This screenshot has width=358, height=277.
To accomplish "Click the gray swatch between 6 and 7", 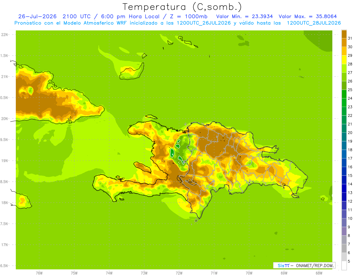I will tap(344, 248).
